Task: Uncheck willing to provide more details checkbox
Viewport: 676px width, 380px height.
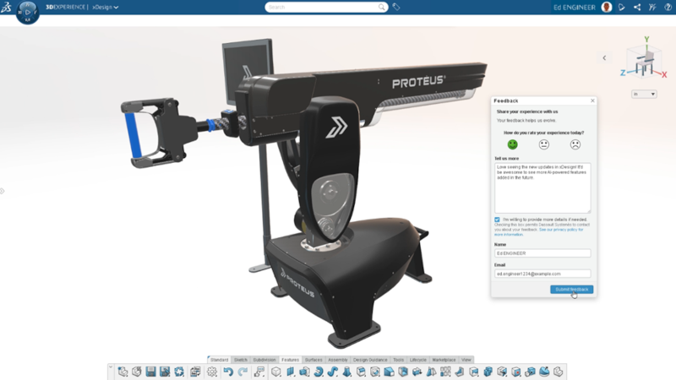Action: [497, 220]
